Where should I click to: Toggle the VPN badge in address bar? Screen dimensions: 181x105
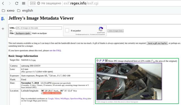point(33,3)
